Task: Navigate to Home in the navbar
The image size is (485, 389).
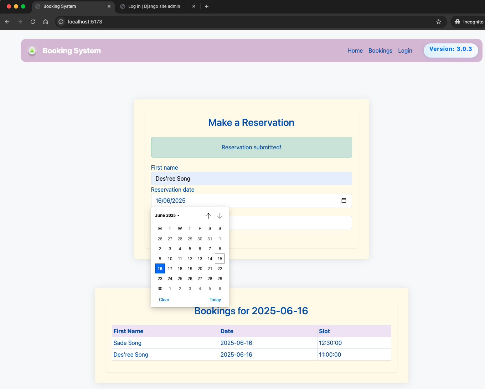Action: pos(355,50)
